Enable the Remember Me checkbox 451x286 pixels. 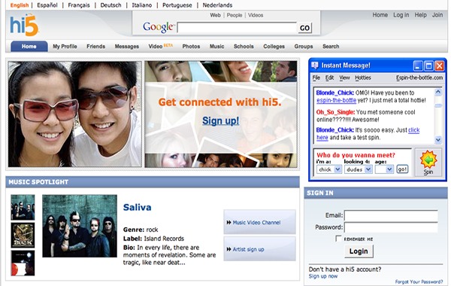tap(338, 239)
